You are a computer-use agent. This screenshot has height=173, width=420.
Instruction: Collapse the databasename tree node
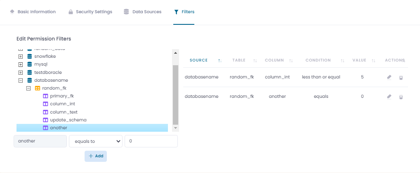coord(21,81)
